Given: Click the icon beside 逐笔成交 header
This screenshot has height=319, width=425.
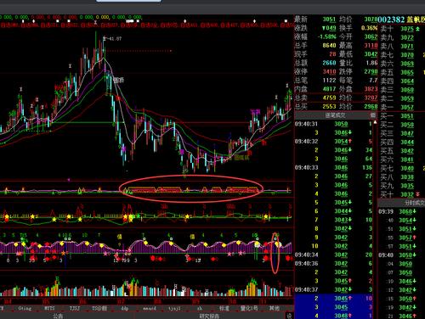Looking at the screenshot, I should tap(373, 115).
